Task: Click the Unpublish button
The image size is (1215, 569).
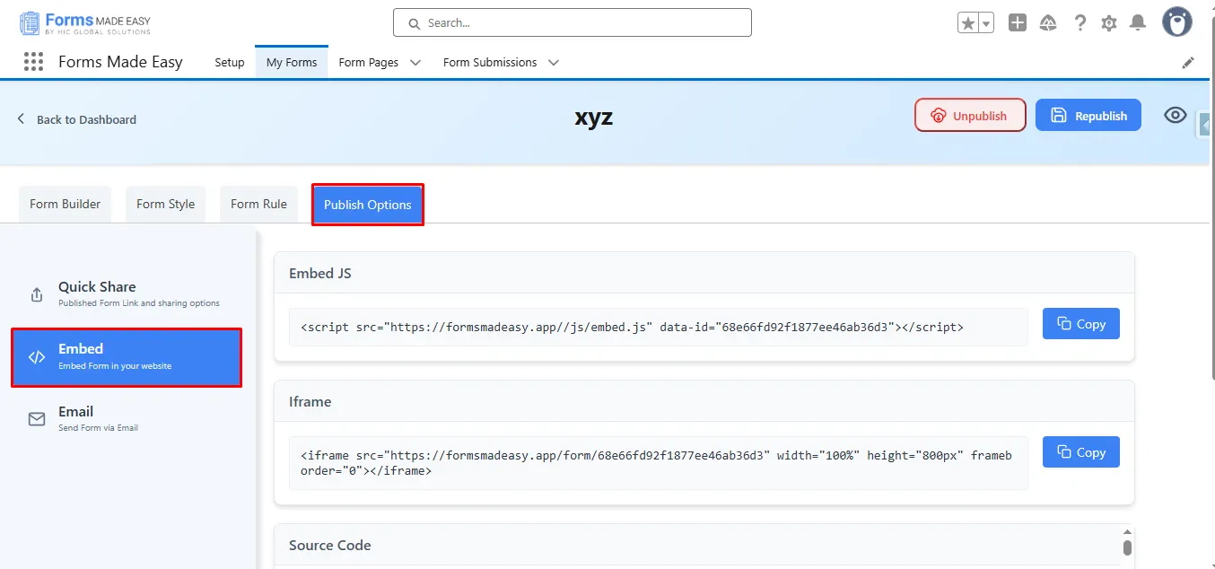Action: coord(969,116)
